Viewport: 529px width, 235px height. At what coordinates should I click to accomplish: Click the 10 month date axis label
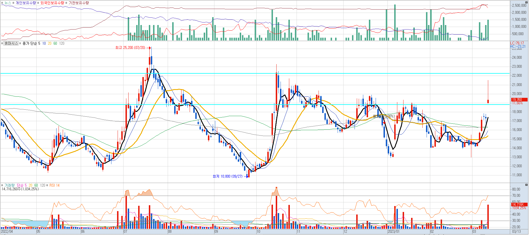pyautogui.click(x=258, y=232)
